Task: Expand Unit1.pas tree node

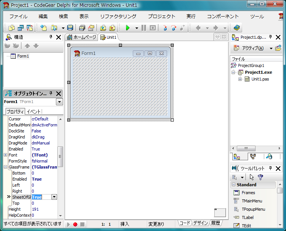Action: [240, 79]
